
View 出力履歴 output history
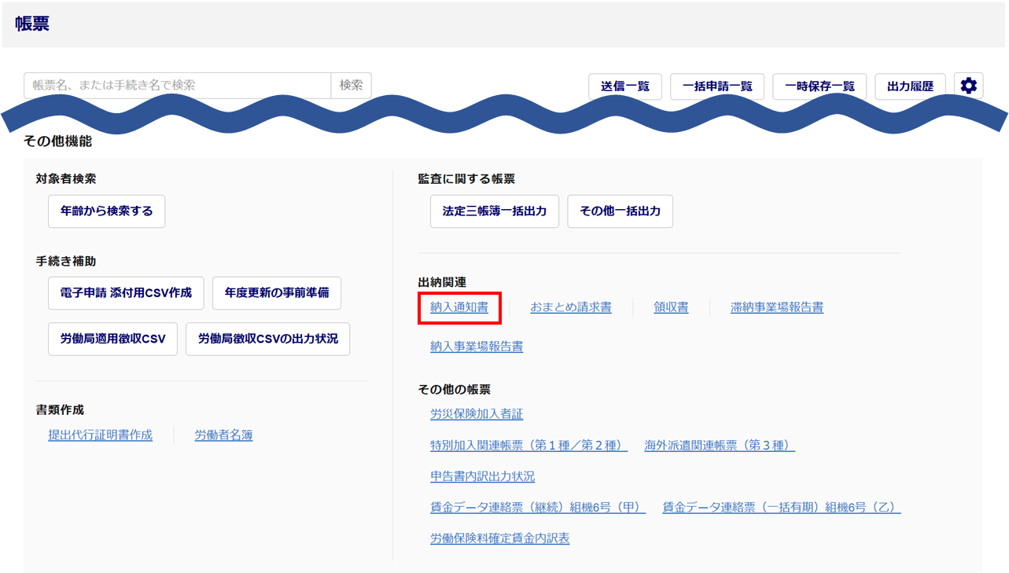point(910,86)
